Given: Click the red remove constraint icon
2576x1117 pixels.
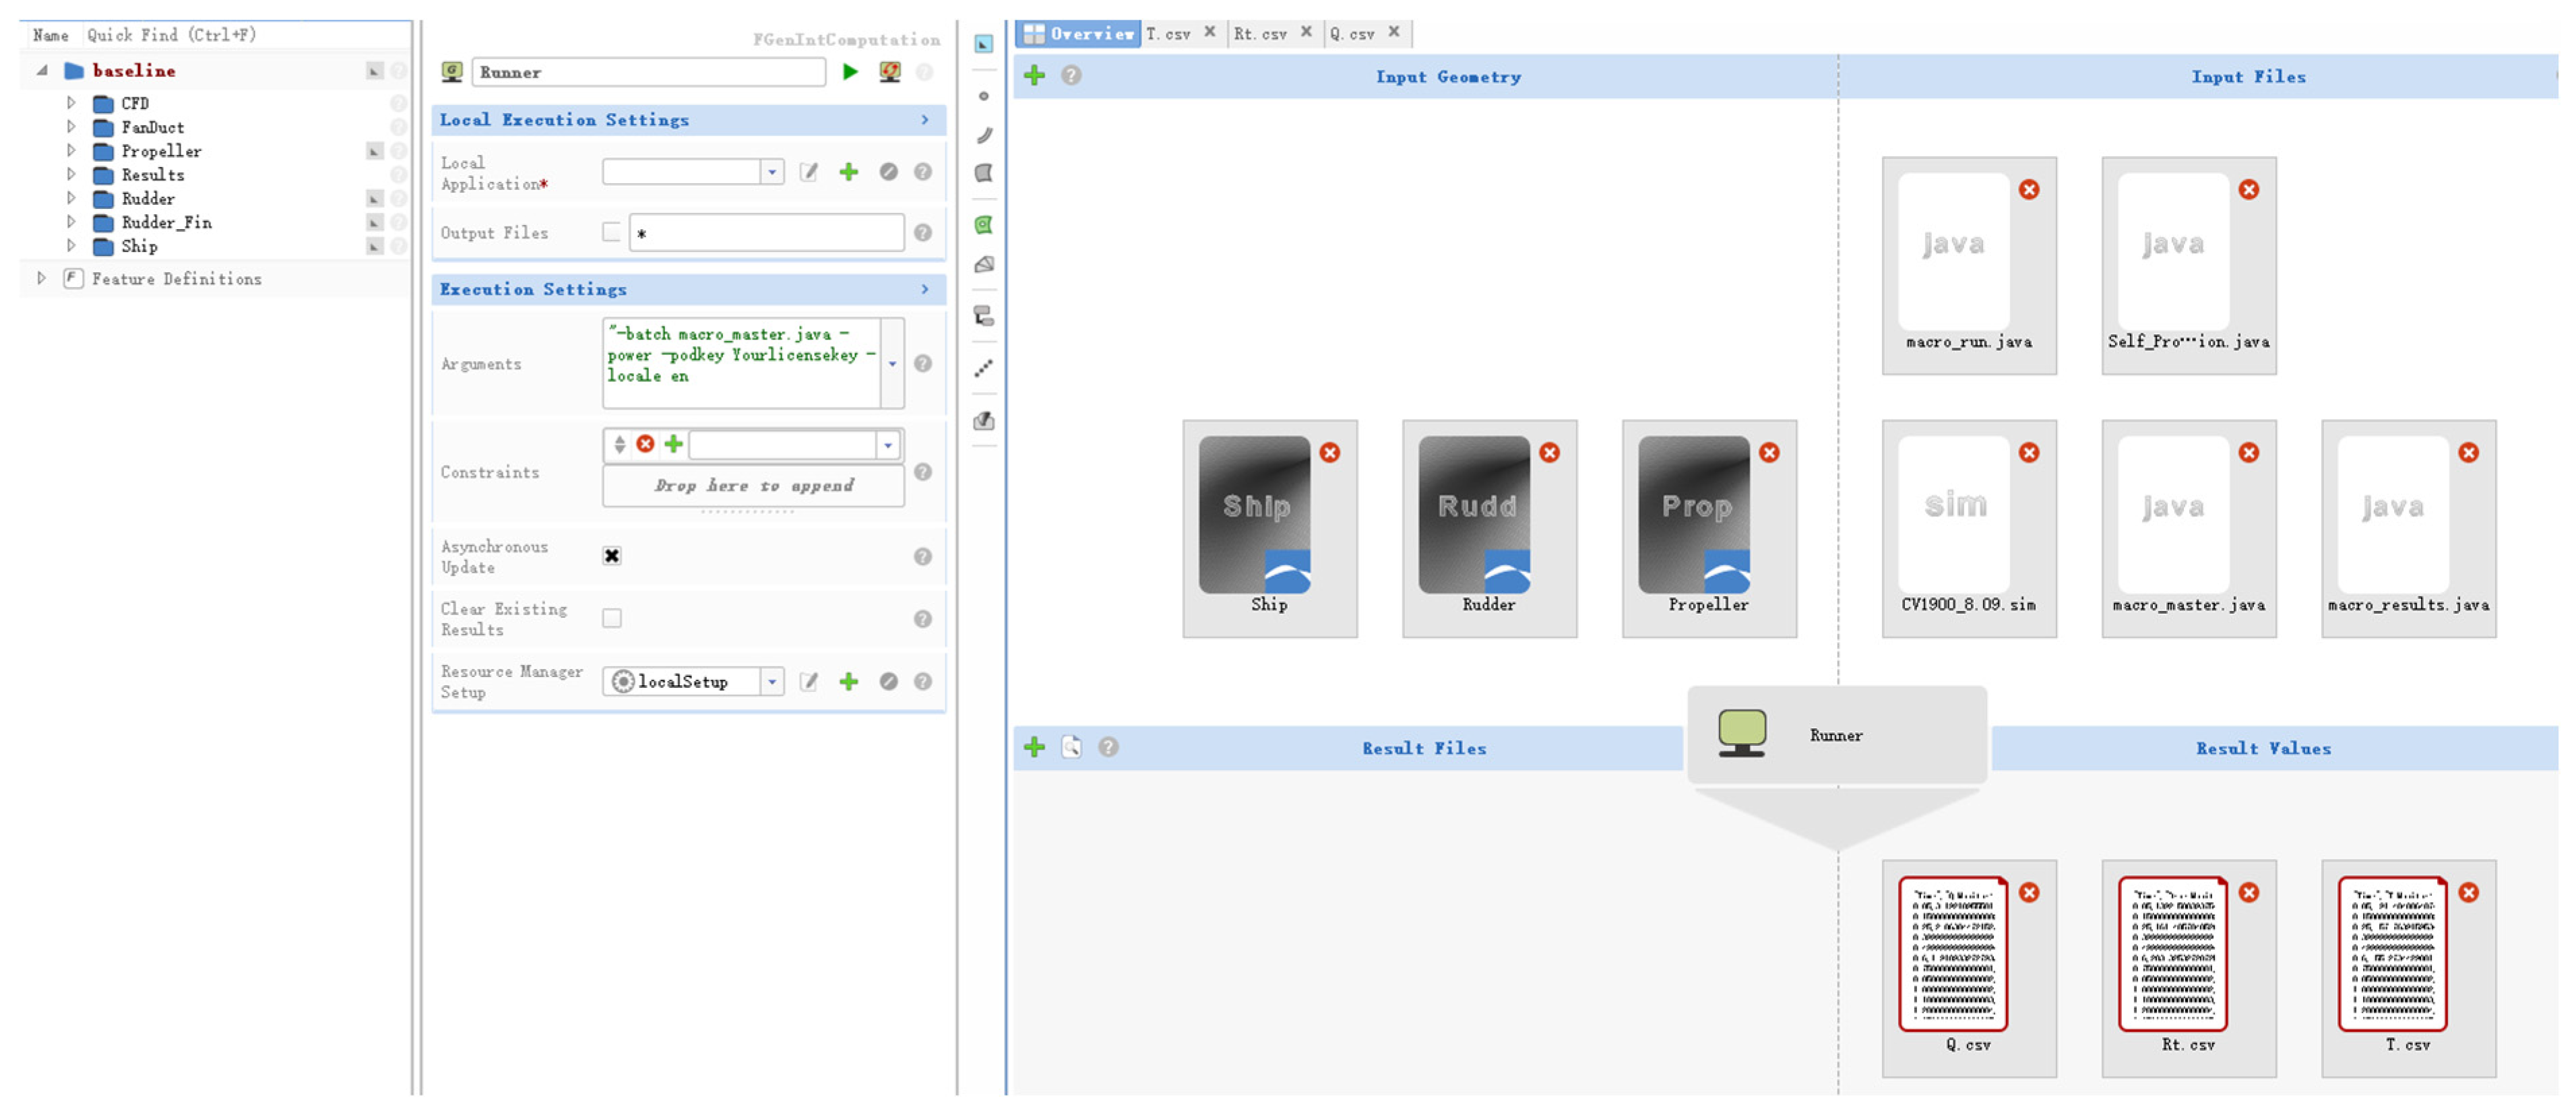Looking at the screenshot, I should tap(645, 444).
